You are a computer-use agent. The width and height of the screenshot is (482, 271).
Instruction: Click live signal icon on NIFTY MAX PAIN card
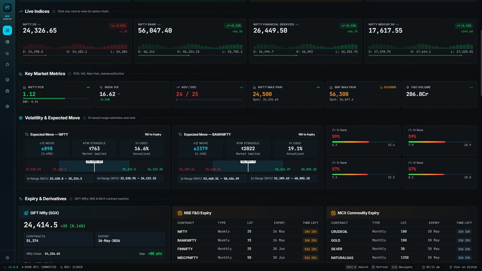[318, 87]
